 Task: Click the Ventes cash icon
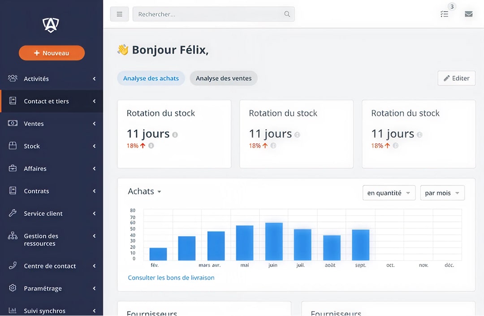coord(13,124)
